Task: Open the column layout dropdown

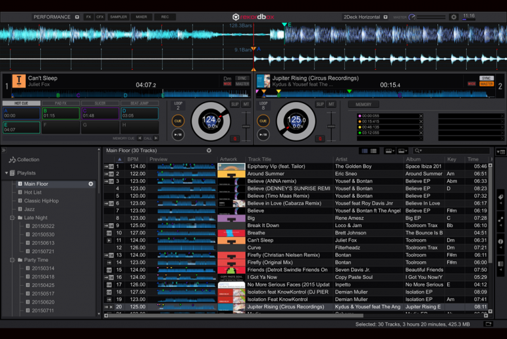Action: (390, 151)
